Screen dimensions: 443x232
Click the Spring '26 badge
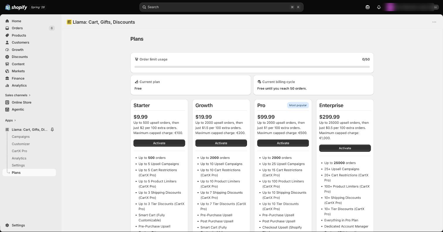pos(38,7)
